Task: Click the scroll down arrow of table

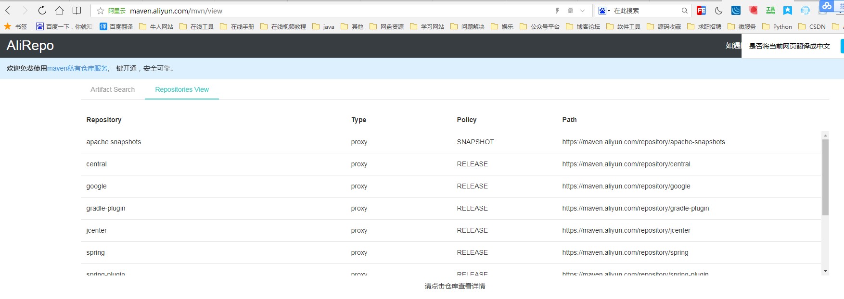Action: 825,271
